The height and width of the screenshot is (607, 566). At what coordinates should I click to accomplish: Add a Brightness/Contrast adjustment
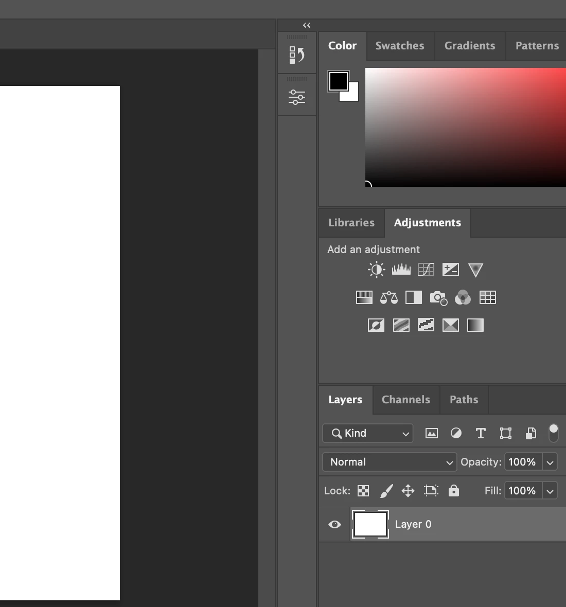(x=376, y=270)
